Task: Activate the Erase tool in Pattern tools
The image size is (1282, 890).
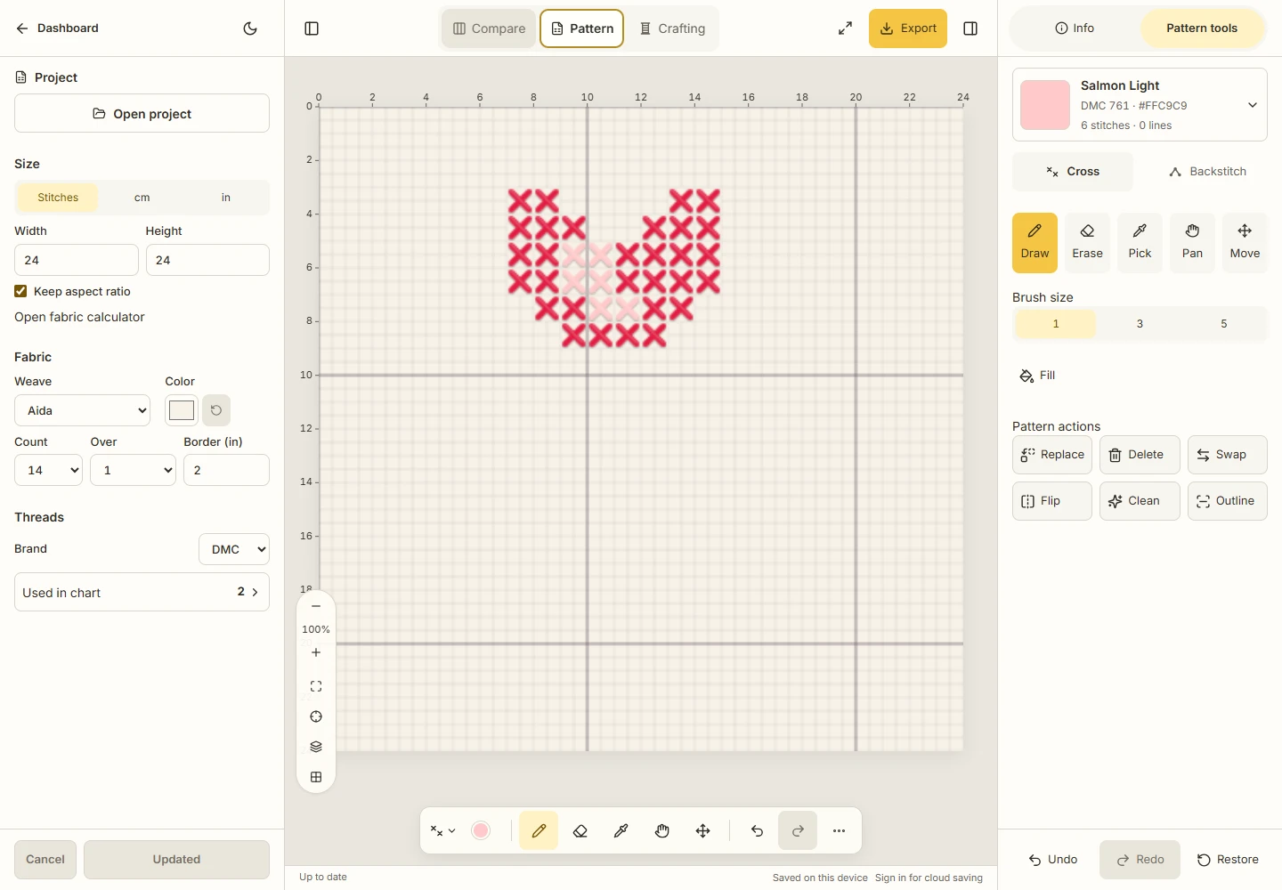Action: click(x=1087, y=243)
